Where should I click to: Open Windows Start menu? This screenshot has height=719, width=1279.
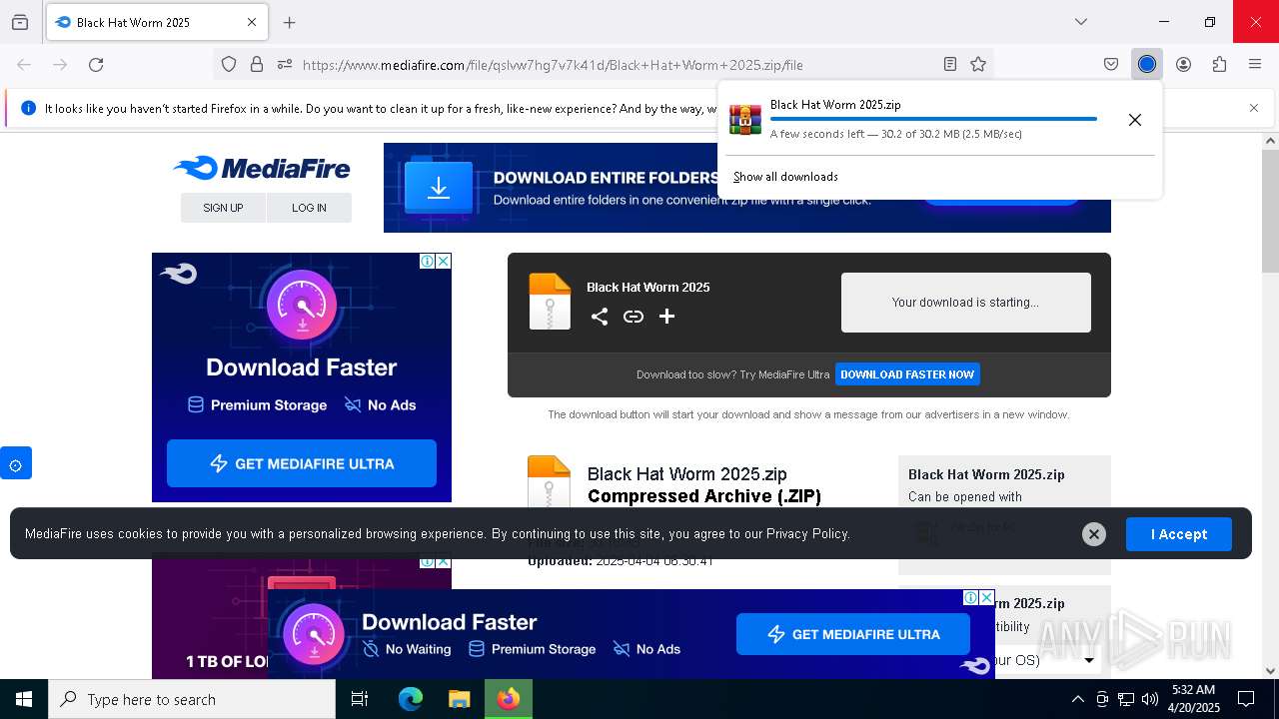click(x=24, y=699)
